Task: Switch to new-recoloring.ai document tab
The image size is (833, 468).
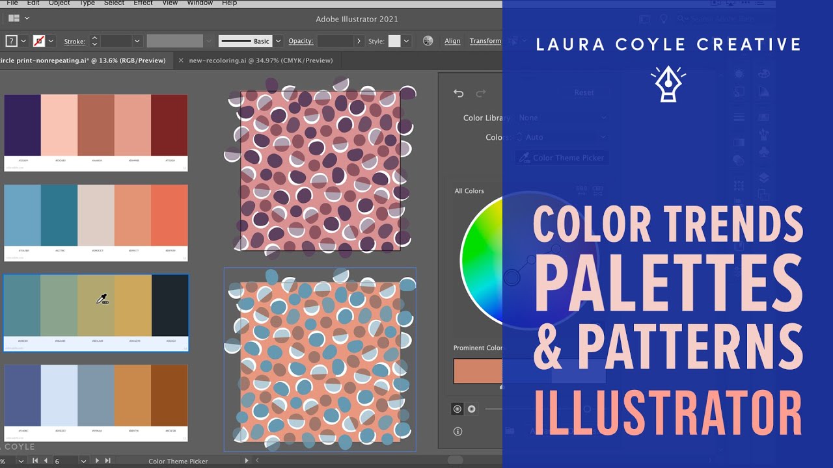Action: pos(260,60)
